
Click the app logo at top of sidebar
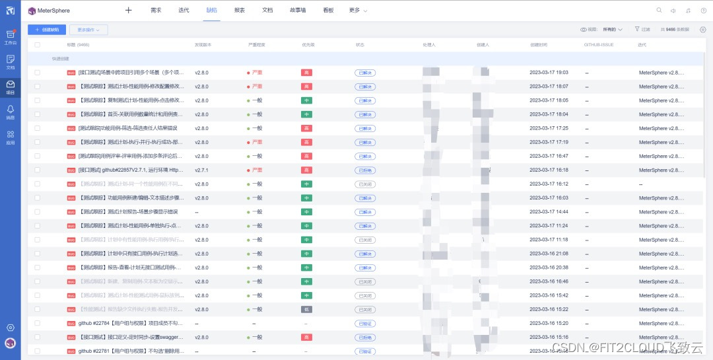coord(10,11)
